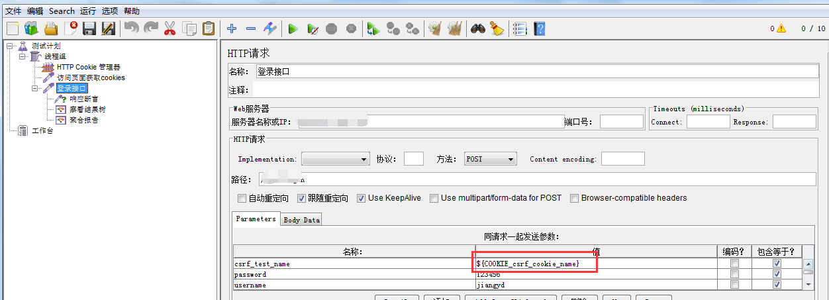Collapse the 测试计划 tree node

(x=9, y=46)
